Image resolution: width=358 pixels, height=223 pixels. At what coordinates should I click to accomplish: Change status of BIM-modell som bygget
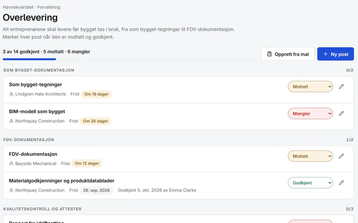[x=310, y=114]
